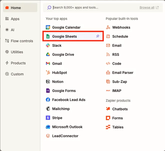Screen dimensions: 165x151
Task: Click the Tables product icon
Action: point(108,127)
